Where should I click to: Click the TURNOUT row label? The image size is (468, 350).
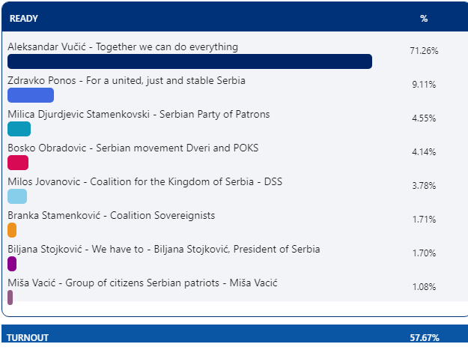click(28, 338)
